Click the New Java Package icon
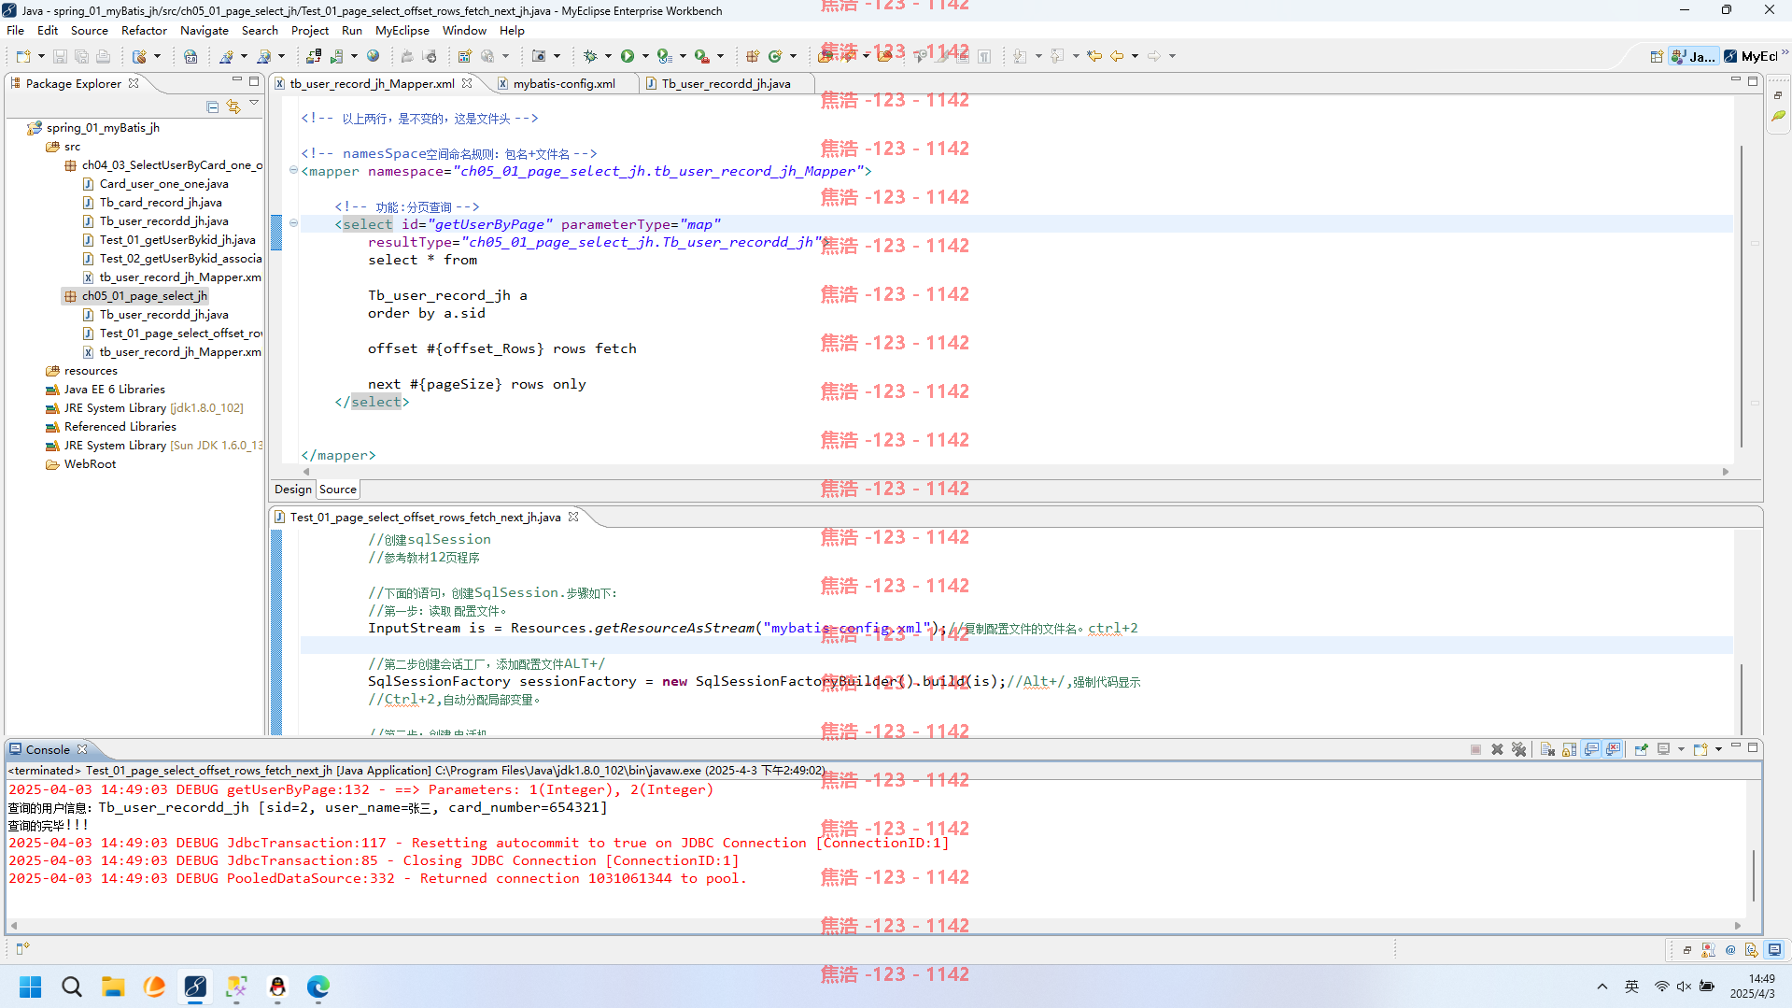 click(x=753, y=56)
